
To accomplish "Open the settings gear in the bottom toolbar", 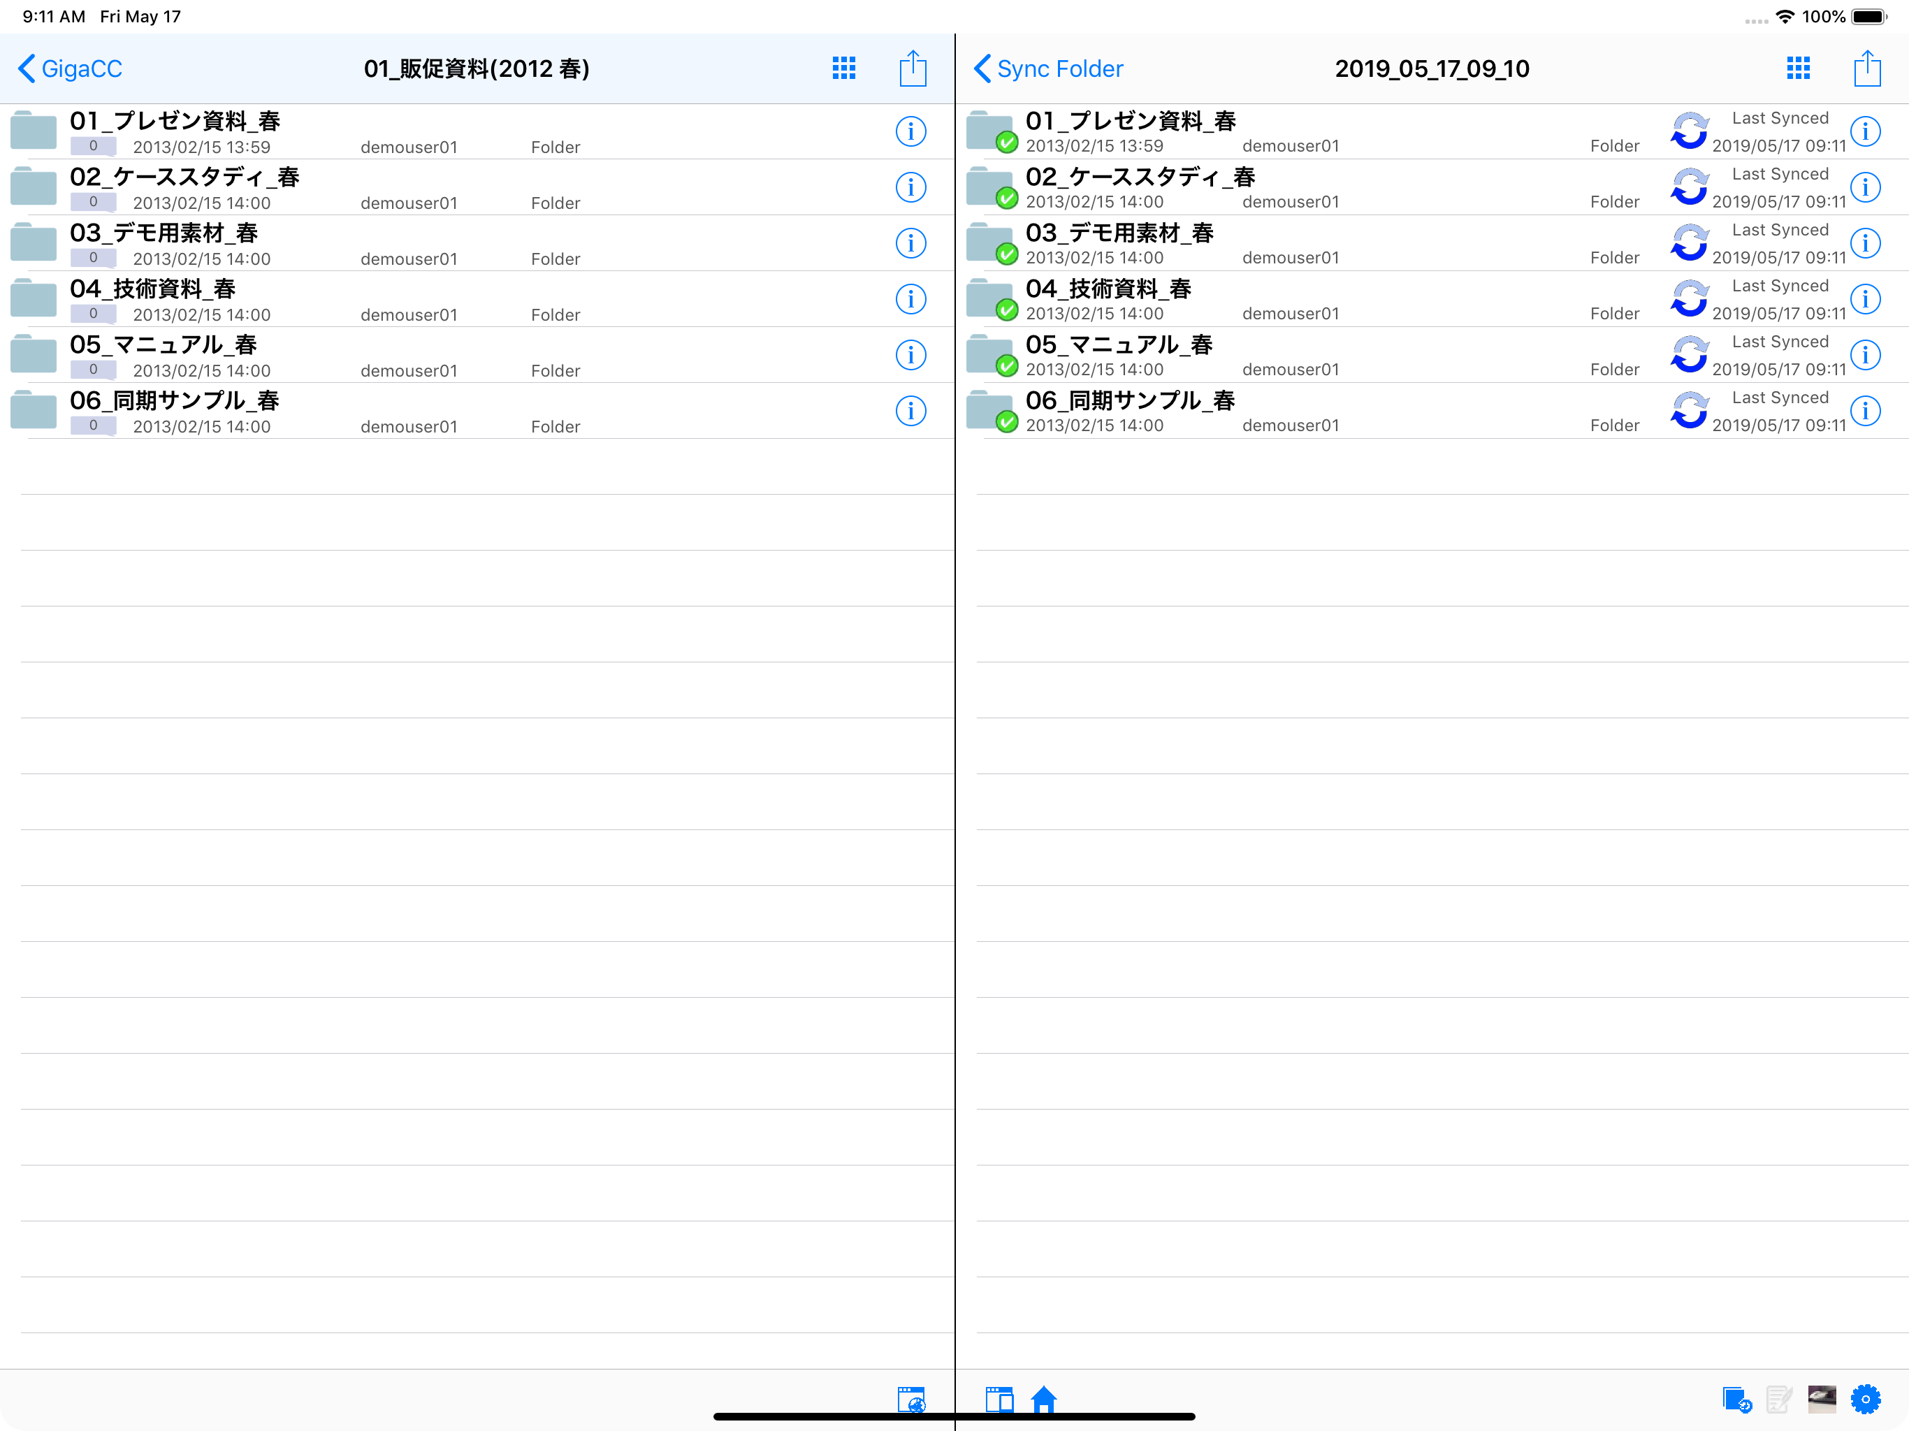I will point(1865,1399).
